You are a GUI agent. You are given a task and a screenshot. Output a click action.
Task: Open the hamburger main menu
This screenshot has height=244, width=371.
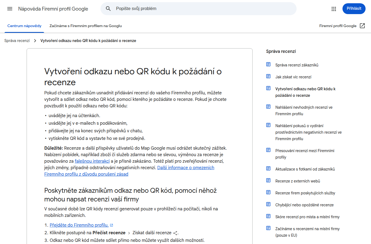tap(10, 9)
